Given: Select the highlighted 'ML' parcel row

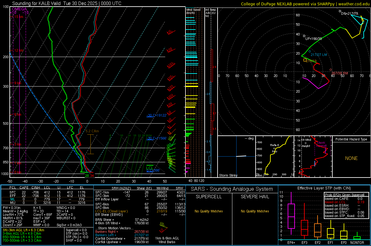Looking at the screenshot, I should point(47,199).
